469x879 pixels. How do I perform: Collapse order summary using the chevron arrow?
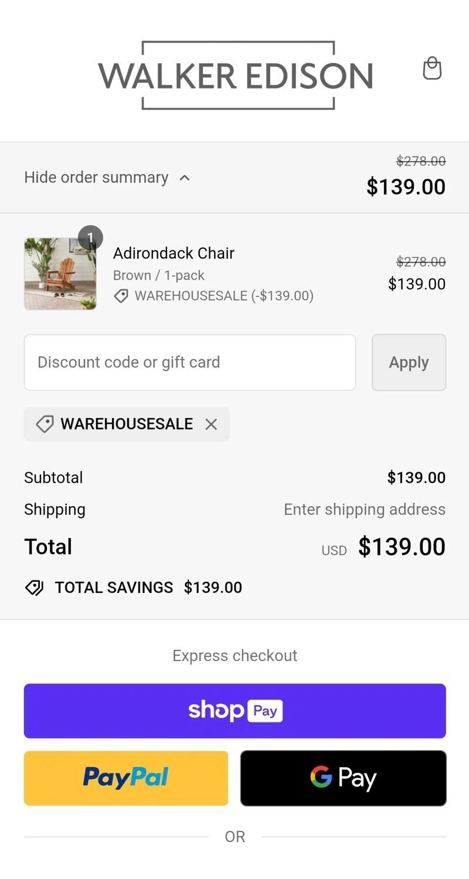tap(185, 178)
